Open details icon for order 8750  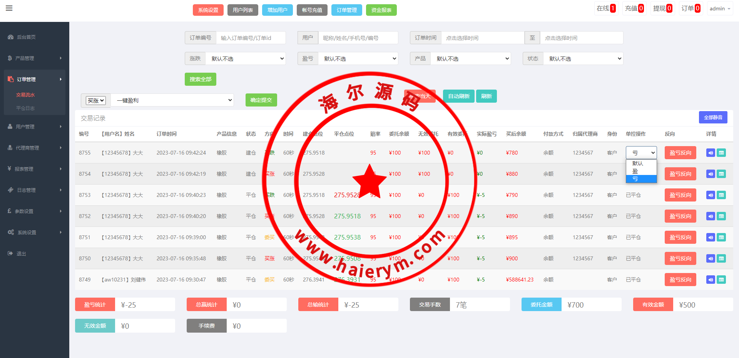(x=722, y=259)
